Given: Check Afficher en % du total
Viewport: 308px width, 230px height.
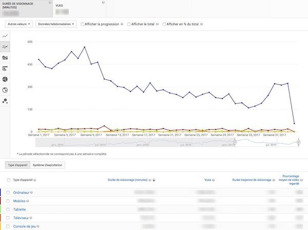Looking at the screenshot, I should point(164,24).
